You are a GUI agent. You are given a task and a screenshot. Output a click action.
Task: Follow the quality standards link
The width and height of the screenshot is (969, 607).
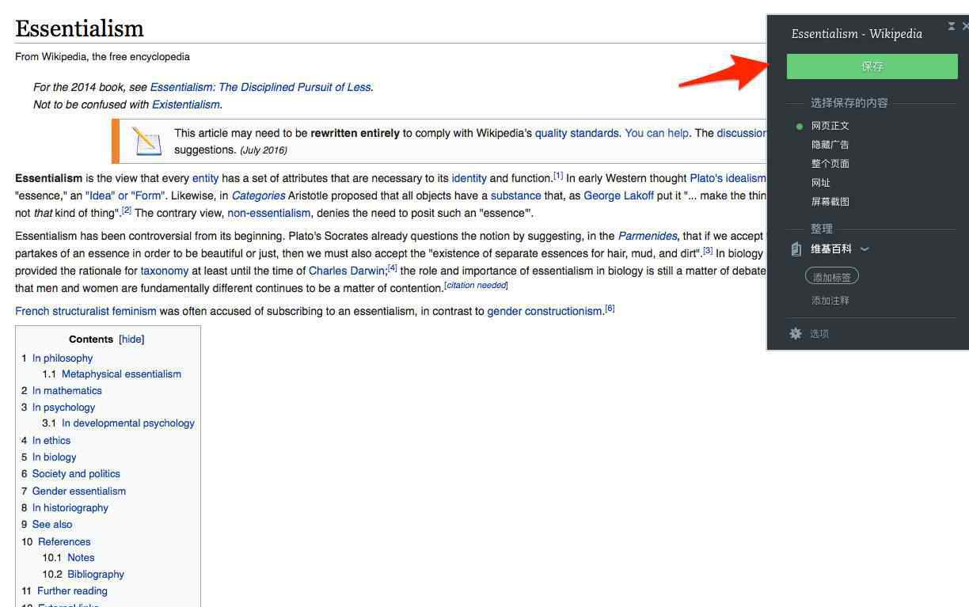click(577, 133)
